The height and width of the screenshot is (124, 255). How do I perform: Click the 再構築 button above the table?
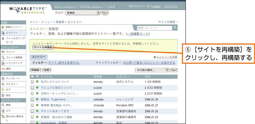click(35, 70)
